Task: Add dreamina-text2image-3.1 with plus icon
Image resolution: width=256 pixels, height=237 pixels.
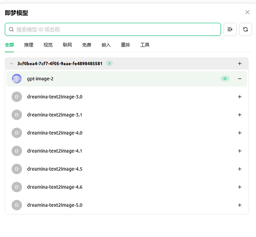Action: pyautogui.click(x=239, y=115)
